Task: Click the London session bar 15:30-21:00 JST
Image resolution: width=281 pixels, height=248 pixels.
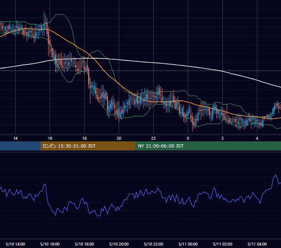Action: [88, 146]
